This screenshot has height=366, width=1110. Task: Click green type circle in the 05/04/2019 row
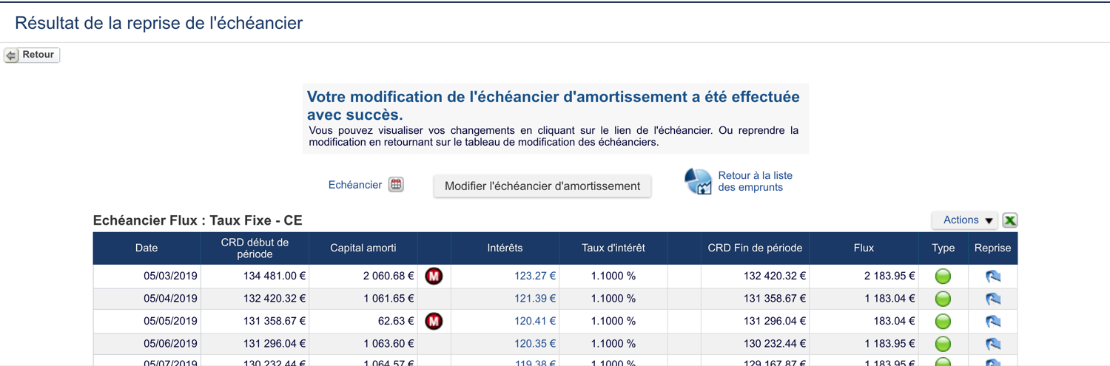pos(943,299)
